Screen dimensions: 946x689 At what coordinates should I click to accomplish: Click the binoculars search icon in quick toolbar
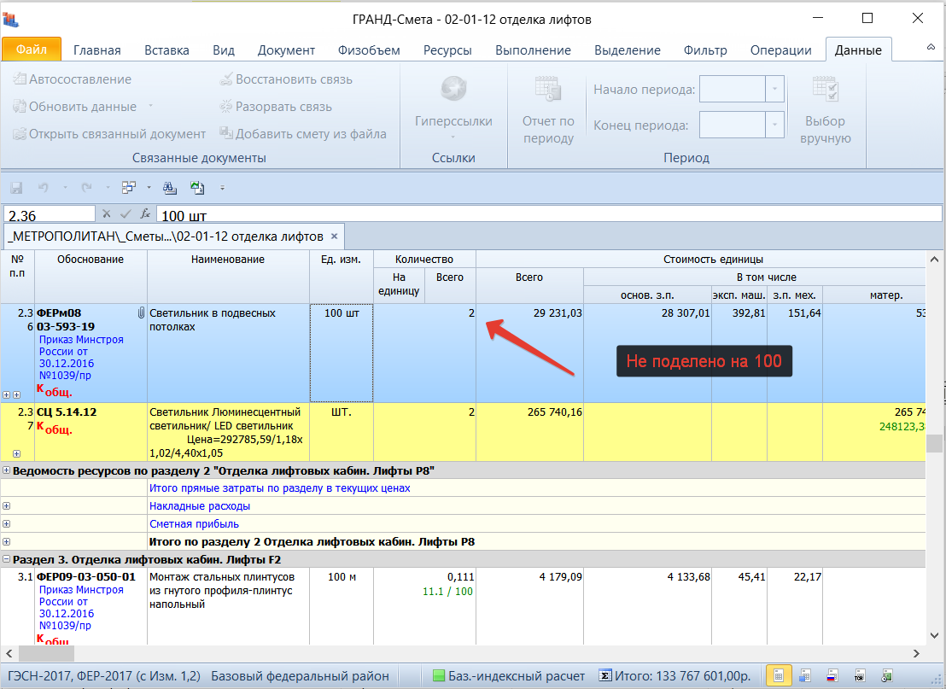tap(169, 188)
